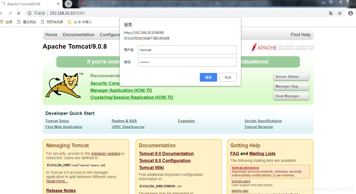Open the Chrome profile avatar icon

coord(350,13)
